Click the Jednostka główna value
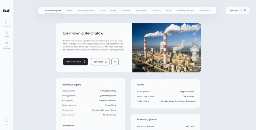 108,95
